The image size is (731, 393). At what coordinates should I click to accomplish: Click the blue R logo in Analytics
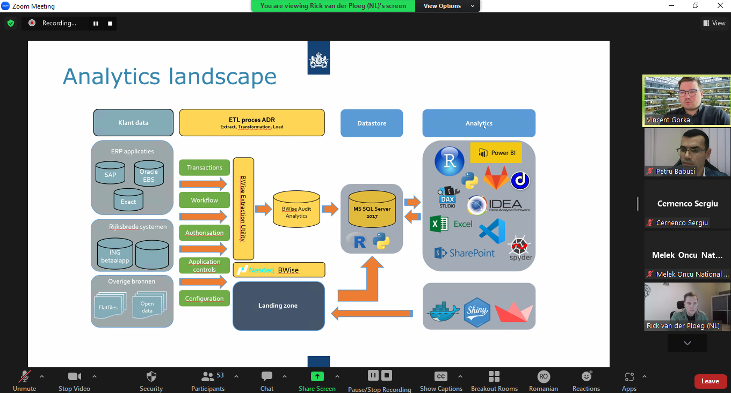click(449, 161)
